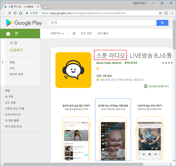Open a new browser tab

[x=45, y=7]
